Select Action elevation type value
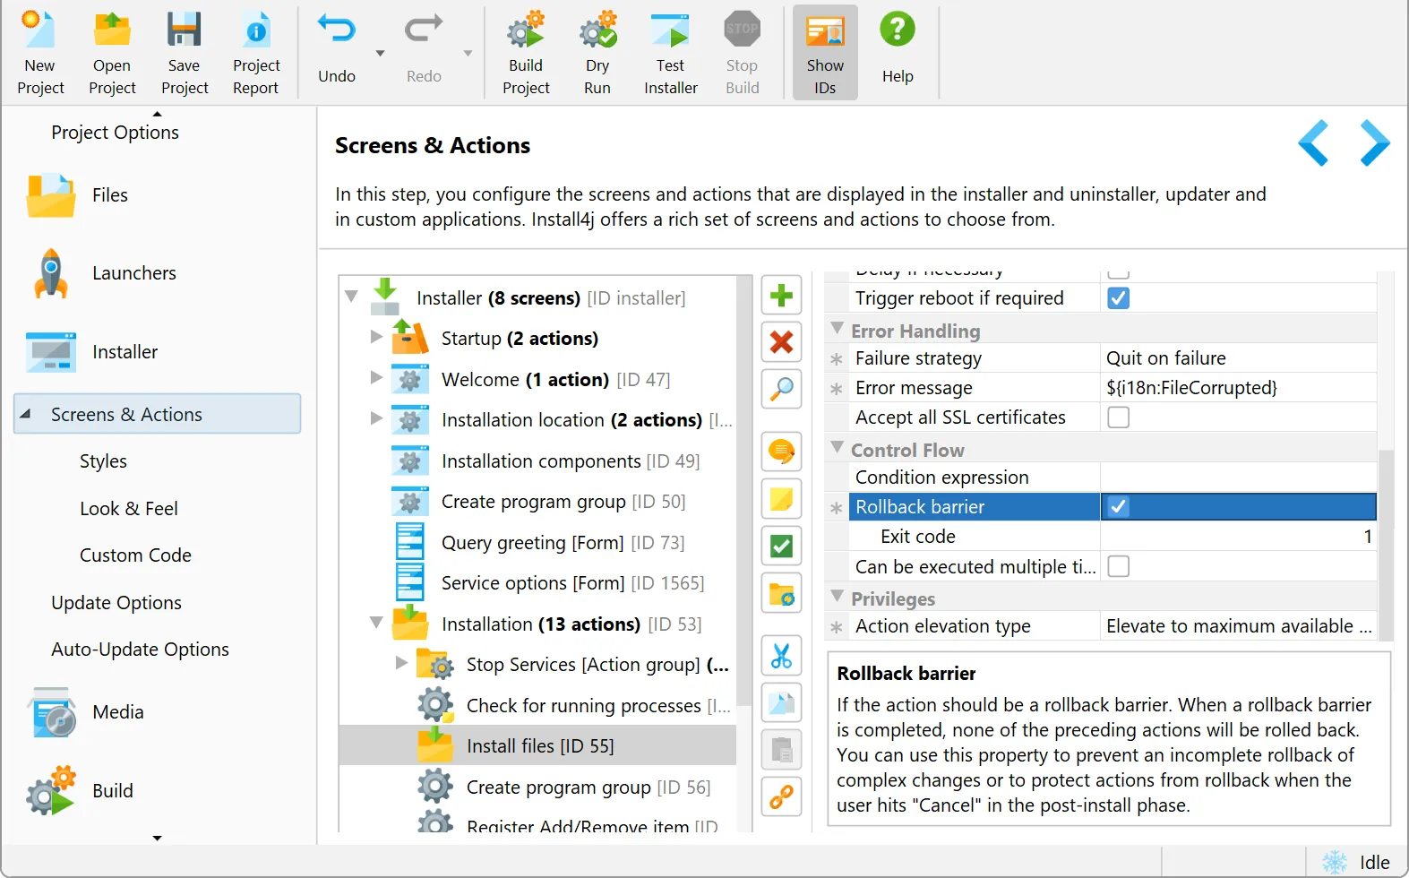 1238,626
